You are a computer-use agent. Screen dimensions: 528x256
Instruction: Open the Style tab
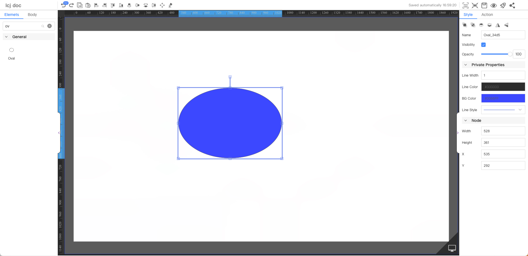468,15
